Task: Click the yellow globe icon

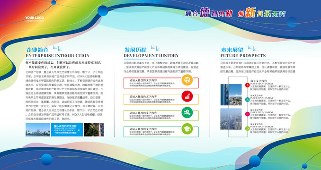Action: pyautogui.click(x=187, y=80)
